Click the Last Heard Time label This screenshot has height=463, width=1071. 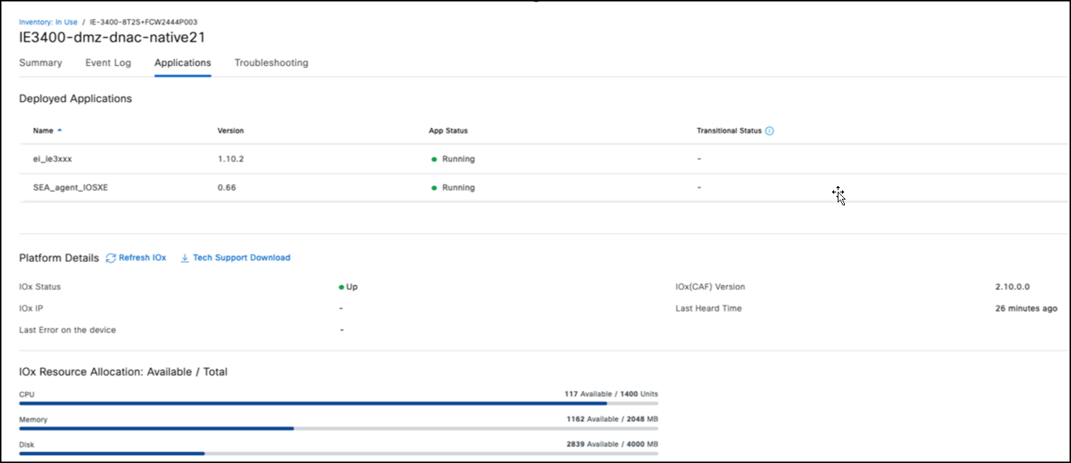pyautogui.click(x=708, y=309)
